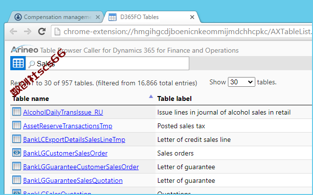The width and height of the screenshot is (313, 195).
Task: Open the Show 30 tables dropdown
Action: pos(241,82)
